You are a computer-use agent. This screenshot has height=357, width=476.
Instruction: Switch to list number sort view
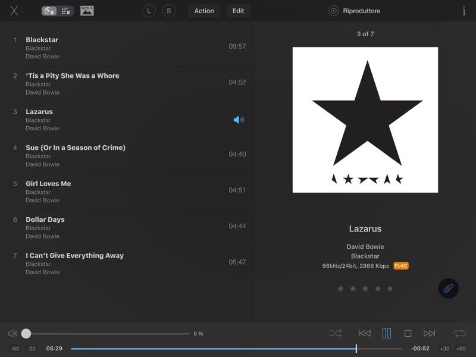pyautogui.click(x=66, y=11)
